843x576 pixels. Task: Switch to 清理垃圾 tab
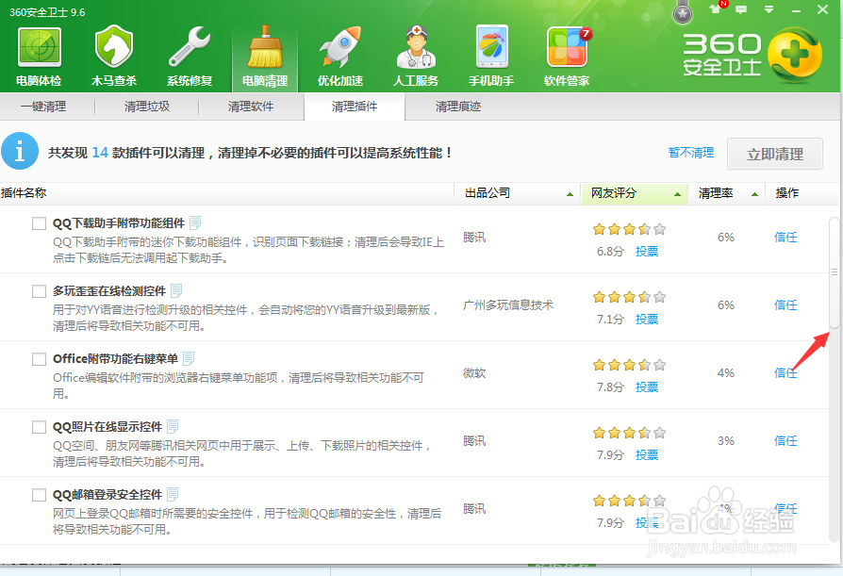tap(147, 107)
